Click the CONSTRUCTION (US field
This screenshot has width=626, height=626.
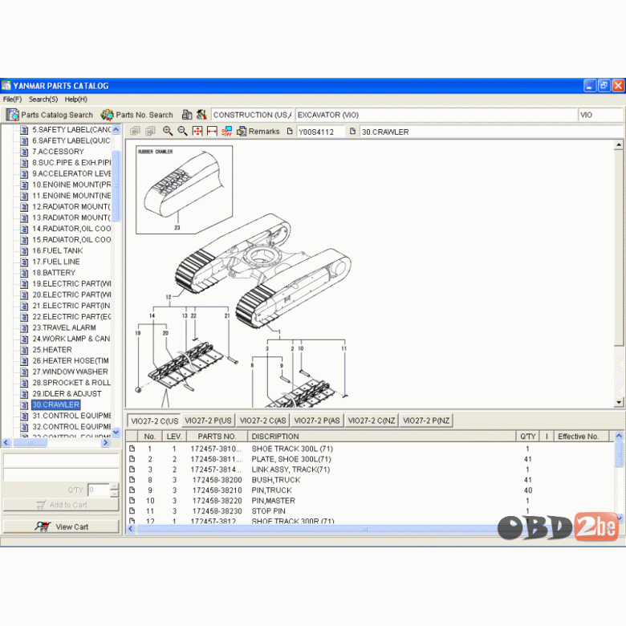point(252,115)
